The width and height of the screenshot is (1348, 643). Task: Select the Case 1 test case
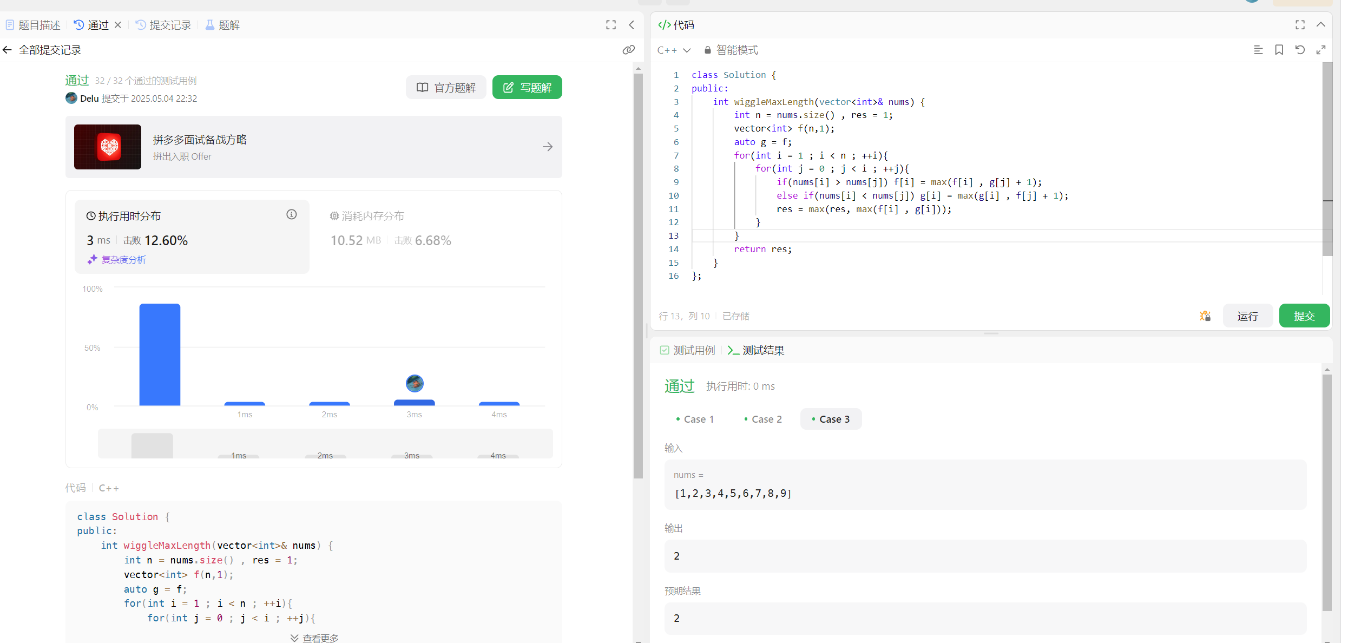point(695,419)
